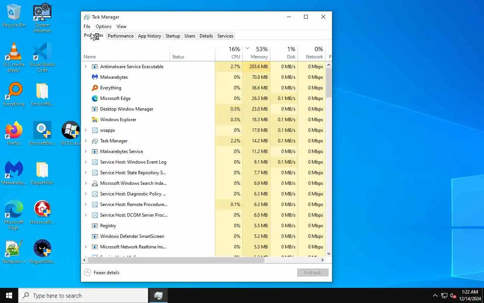
Task: Open the View menu
Action: pyautogui.click(x=121, y=27)
